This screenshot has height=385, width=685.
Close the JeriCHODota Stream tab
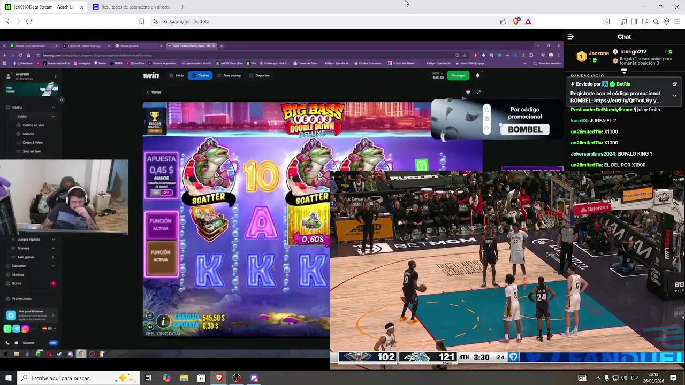pos(81,7)
